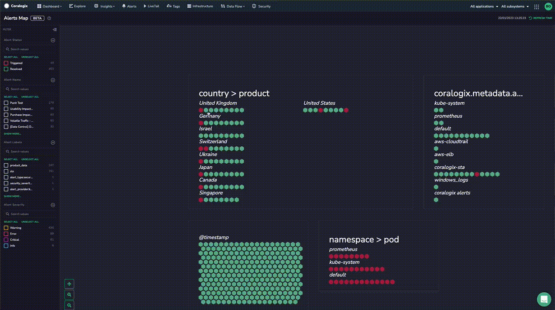Screen dimensions: 555x310
Task: Collapse the Alert Labels section
Action: [x=53, y=142]
